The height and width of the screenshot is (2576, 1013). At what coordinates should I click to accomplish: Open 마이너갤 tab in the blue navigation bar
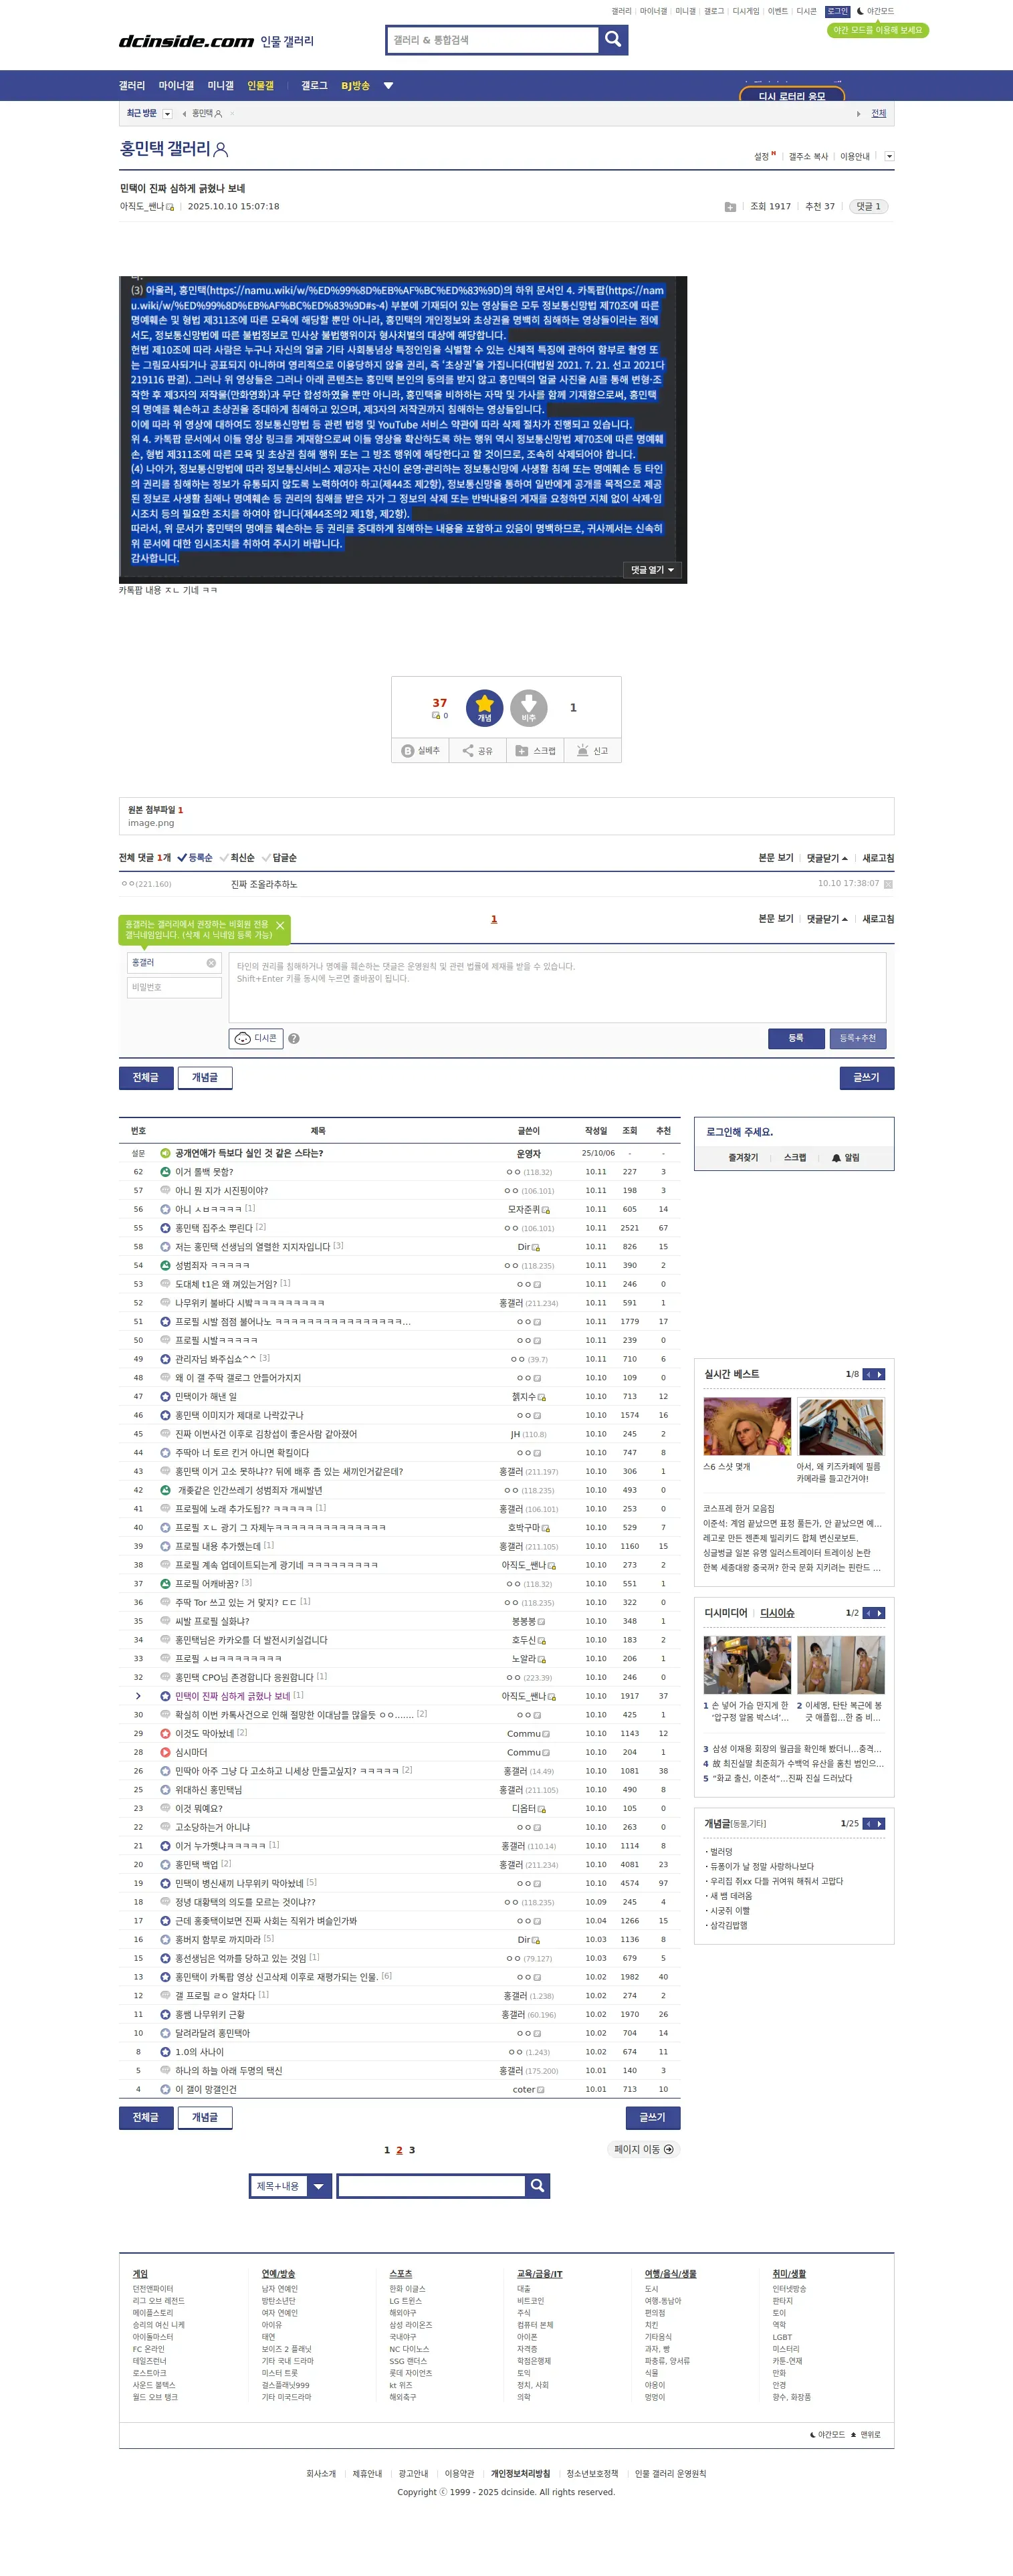176,86
